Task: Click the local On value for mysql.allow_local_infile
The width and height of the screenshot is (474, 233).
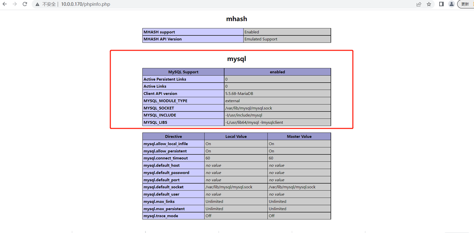Action: pyautogui.click(x=208, y=144)
